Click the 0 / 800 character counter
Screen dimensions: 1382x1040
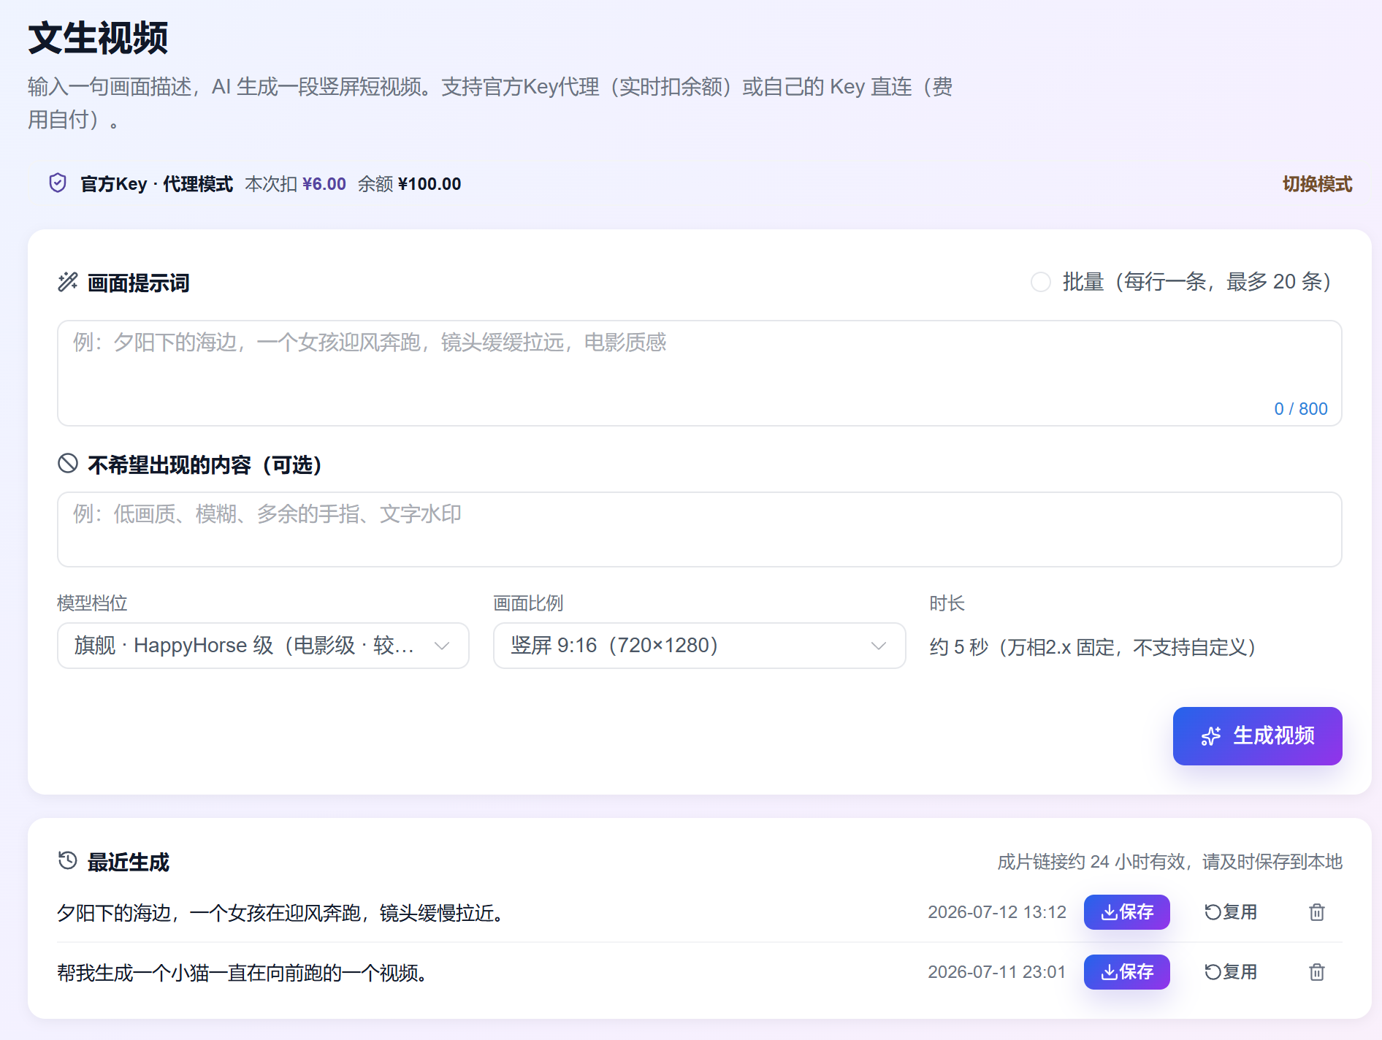(1301, 409)
